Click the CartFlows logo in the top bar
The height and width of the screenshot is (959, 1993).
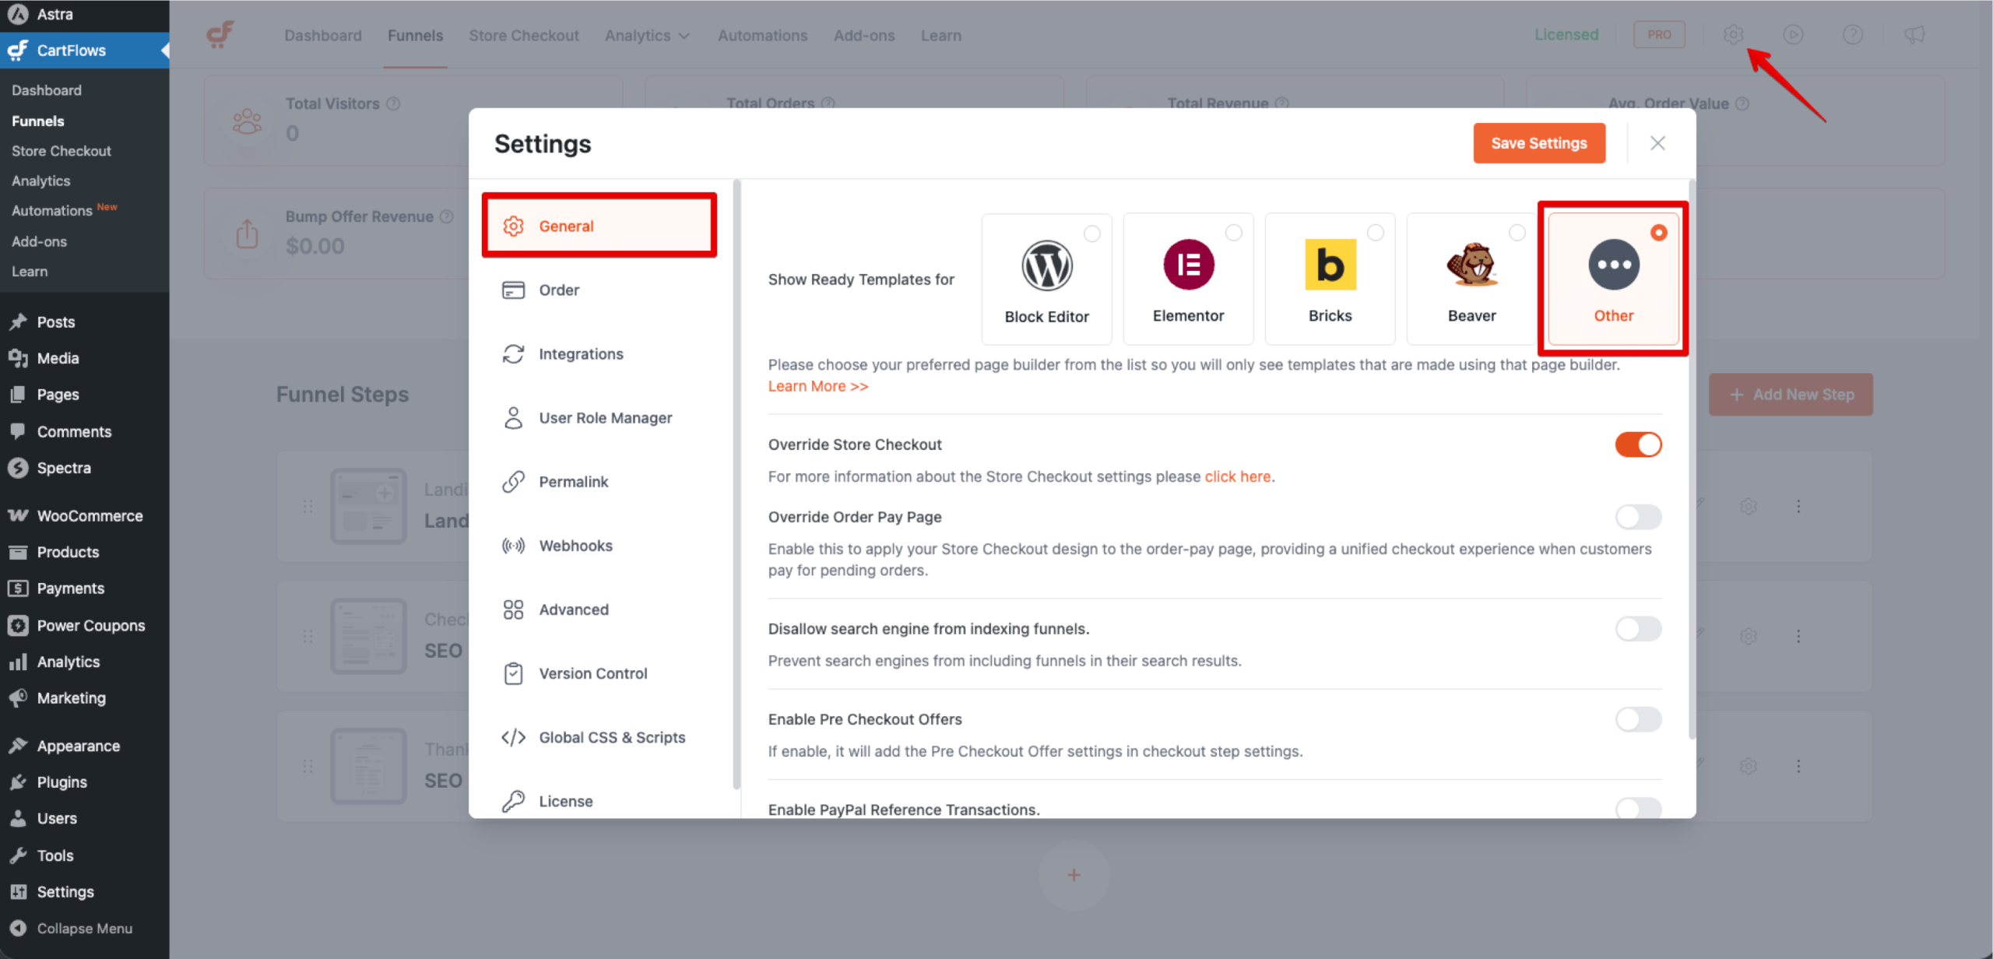point(220,34)
